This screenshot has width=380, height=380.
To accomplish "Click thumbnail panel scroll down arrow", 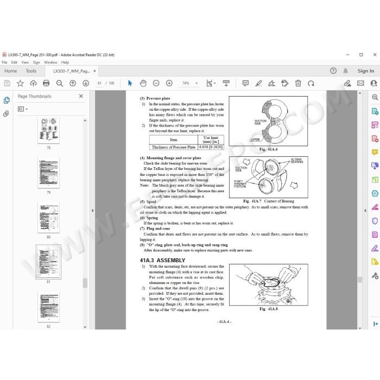I will (85, 327).
